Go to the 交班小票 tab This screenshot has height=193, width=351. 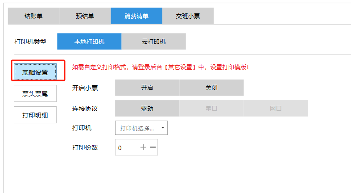pos(188,16)
